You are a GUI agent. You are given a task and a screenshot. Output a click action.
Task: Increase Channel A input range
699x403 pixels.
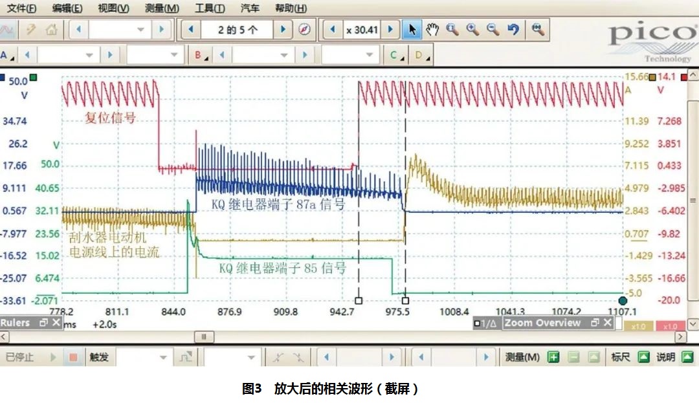click(x=110, y=55)
